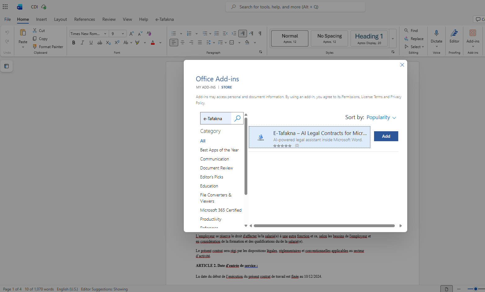This screenshot has width=485, height=292.
Task: Apply superscript formatting
Action: pyautogui.click(x=117, y=43)
